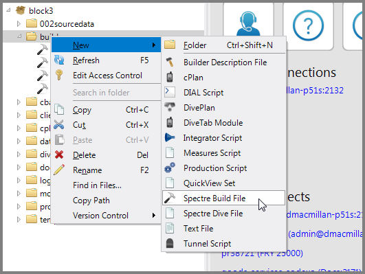Screen dimensions: 365x274
Task: Click the Measures Script page icon
Action: (x=170, y=153)
